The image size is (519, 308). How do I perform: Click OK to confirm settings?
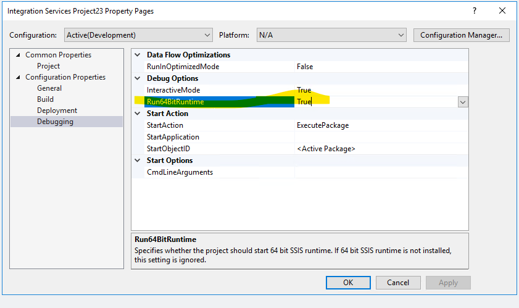[x=348, y=283]
